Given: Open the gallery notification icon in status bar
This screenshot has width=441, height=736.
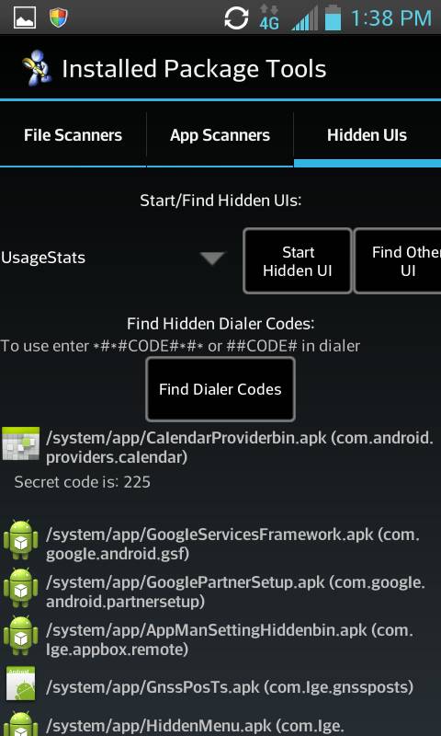Looking at the screenshot, I should [x=25, y=17].
